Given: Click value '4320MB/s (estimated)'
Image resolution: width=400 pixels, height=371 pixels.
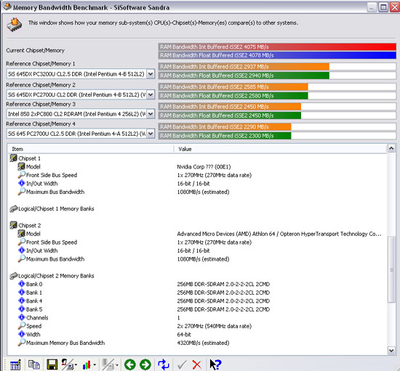Looking at the screenshot, I should [x=203, y=343].
